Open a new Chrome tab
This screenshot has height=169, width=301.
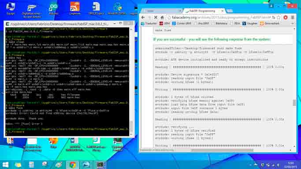pyautogui.click(x=230, y=11)
